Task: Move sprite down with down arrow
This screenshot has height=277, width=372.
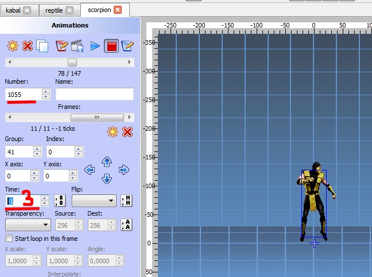Action: (107, 179)
